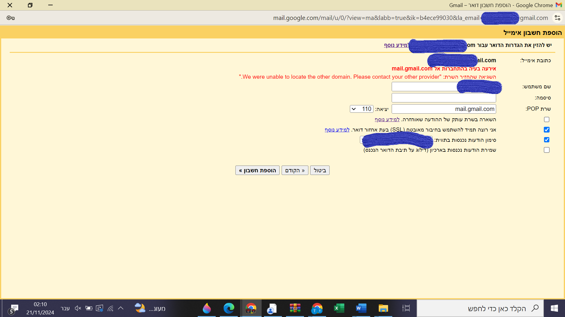Click the Previous (הקודם) button
565x317 pixels.
click(x=295, y=170)
